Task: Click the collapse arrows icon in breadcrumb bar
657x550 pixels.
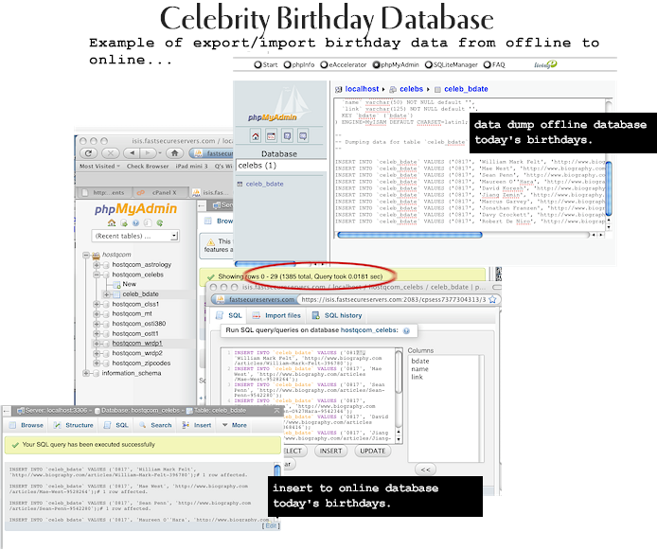Action: click(x=276, y=411)
